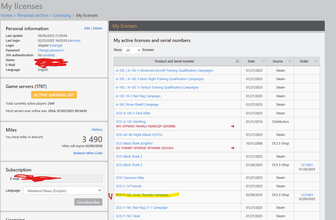Open the Show licenses count dropdown
This screenshot has width=336, height=220.
132,50
